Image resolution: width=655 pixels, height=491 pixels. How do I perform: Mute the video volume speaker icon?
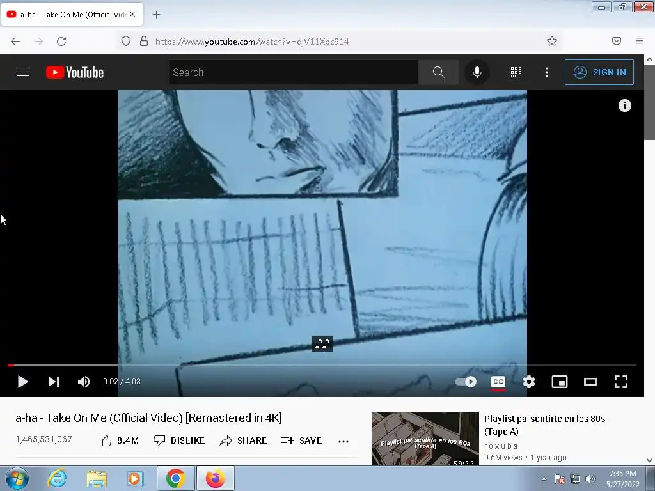click(x=84, y=382)
